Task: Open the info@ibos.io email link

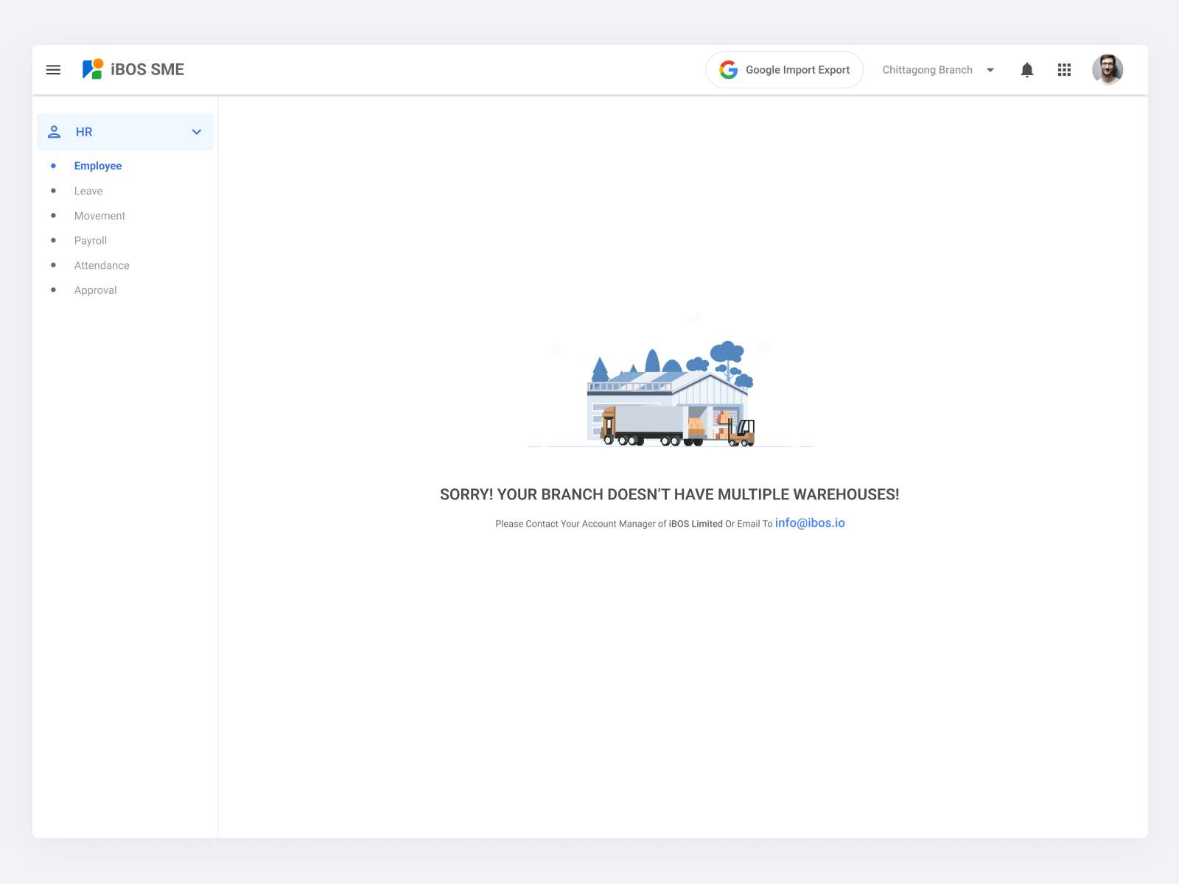Action: point(810,523)
